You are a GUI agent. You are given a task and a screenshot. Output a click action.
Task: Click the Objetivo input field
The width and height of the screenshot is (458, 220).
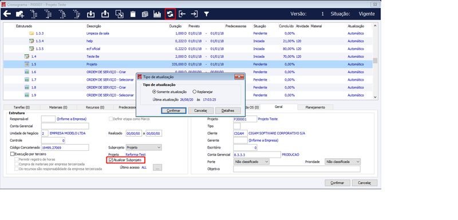pos(297,169)
